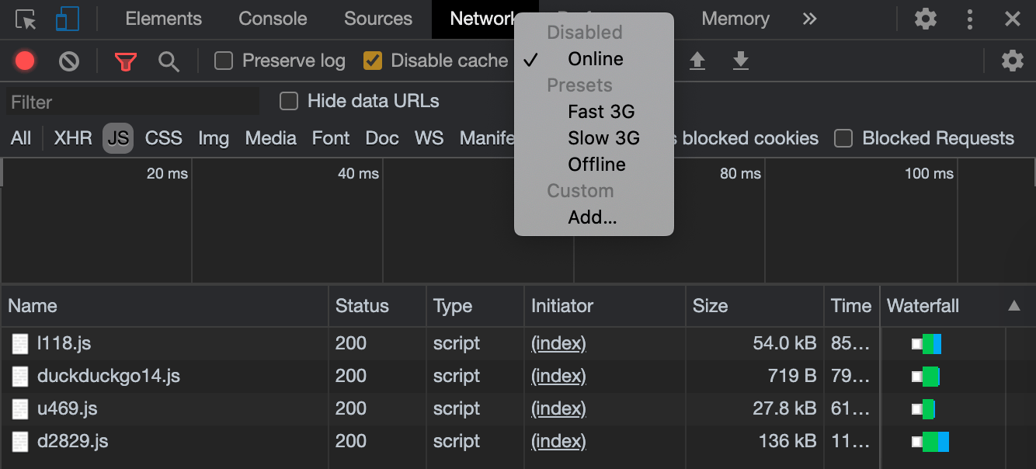
Task: Switch to the Console tab
Action: tap(273, 19)
